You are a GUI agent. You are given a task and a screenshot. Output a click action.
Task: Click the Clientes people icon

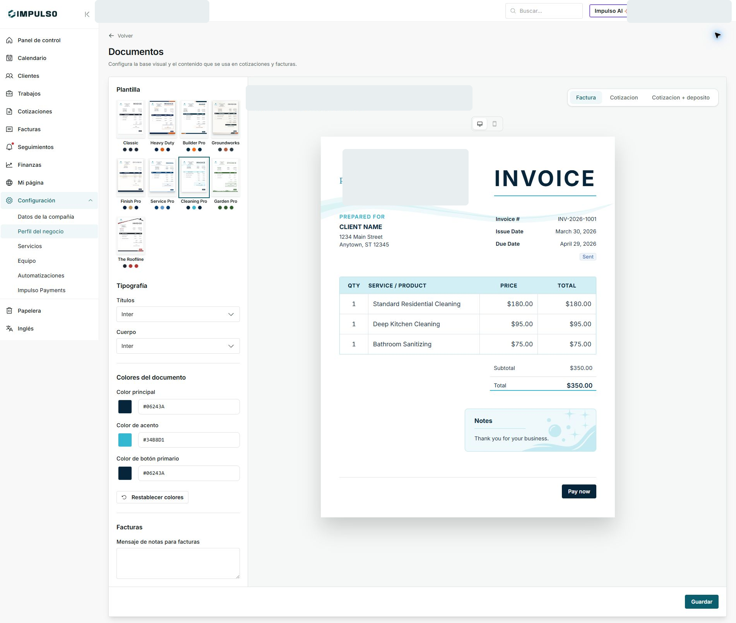pyautogui.click(x=9, y=76)
